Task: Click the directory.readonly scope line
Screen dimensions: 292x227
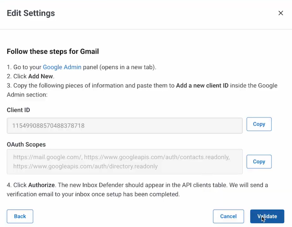Action: [85, 166]
